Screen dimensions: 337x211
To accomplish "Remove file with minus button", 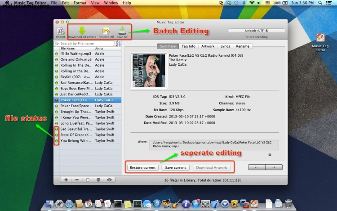I will 77,180.
